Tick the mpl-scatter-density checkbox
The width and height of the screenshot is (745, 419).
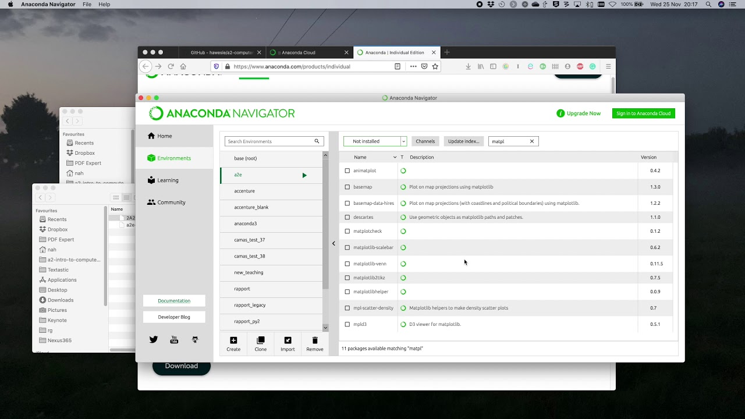click(x=347, y=308)
